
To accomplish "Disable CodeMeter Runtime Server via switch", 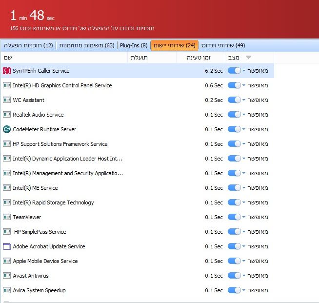I will [x=234, y=129].
